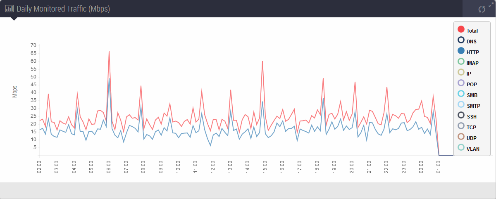
Task: Toggle the SMTP series in legend
Action: pos(469,105)
